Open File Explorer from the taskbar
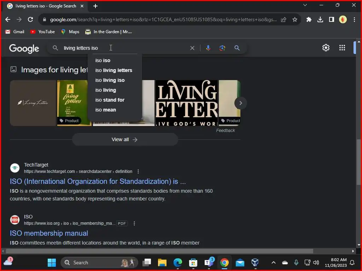The height and width of the screenshot is (271, 362). [x=162, y=263]
